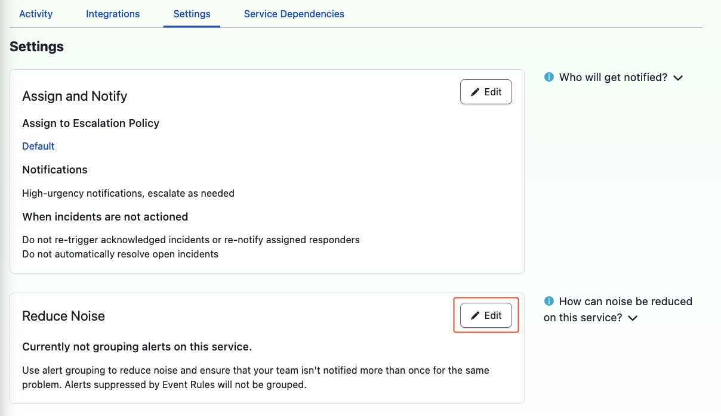Go to the Service Dependencies tab

point(294,14)
